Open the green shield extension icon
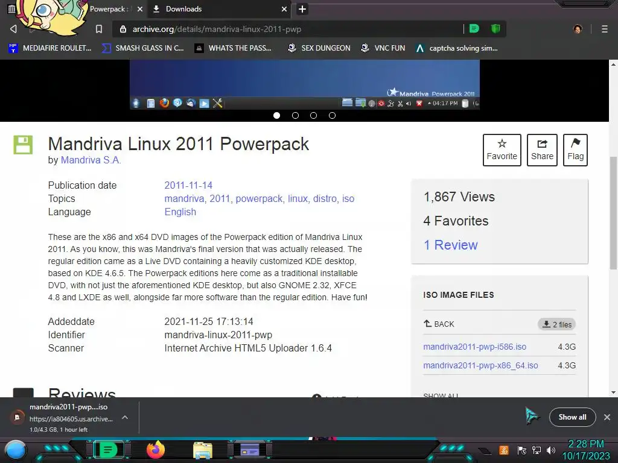Viewport: 618px width, 463px height. point(495,29)
